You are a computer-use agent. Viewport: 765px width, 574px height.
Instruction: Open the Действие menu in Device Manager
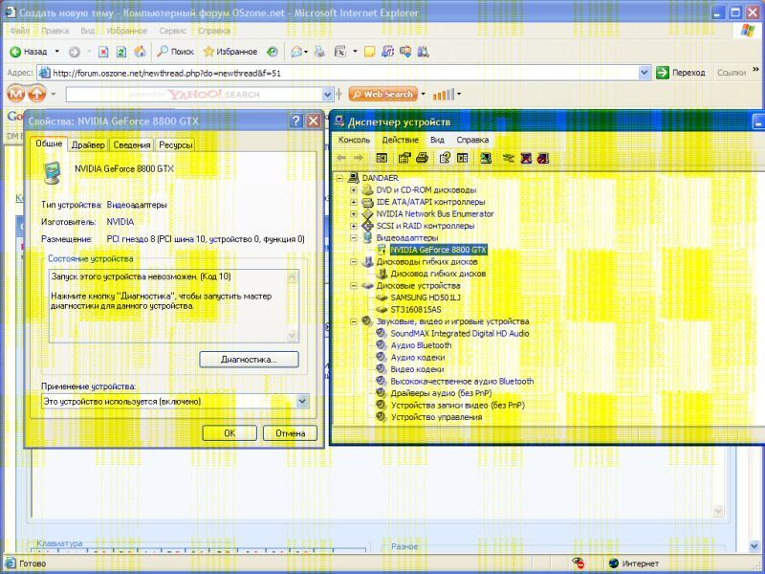coord(400,140)
